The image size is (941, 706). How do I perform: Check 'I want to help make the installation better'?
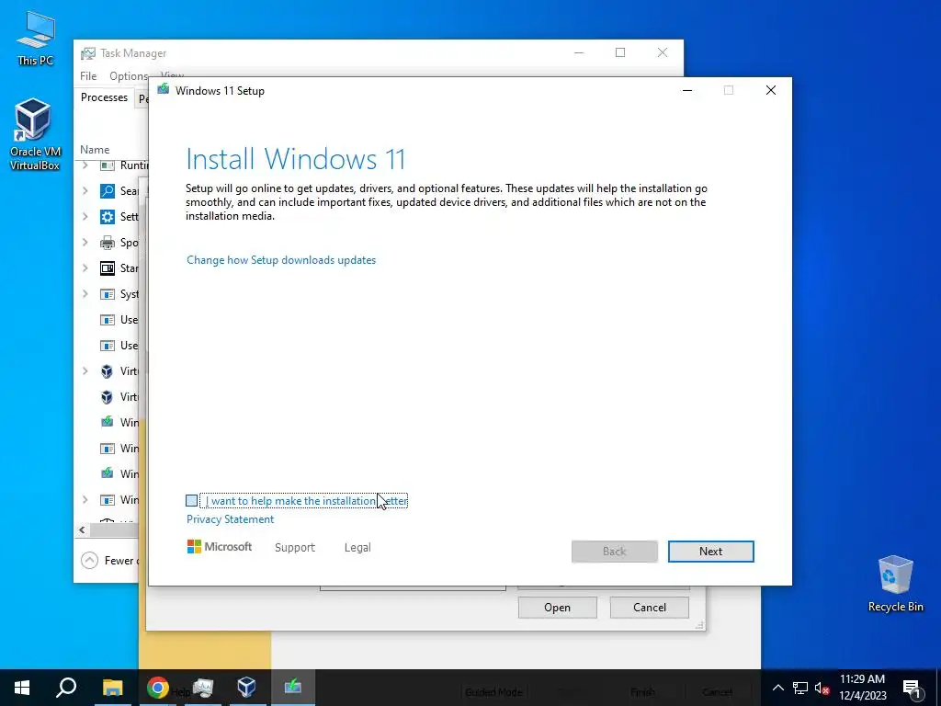(191, 501)
